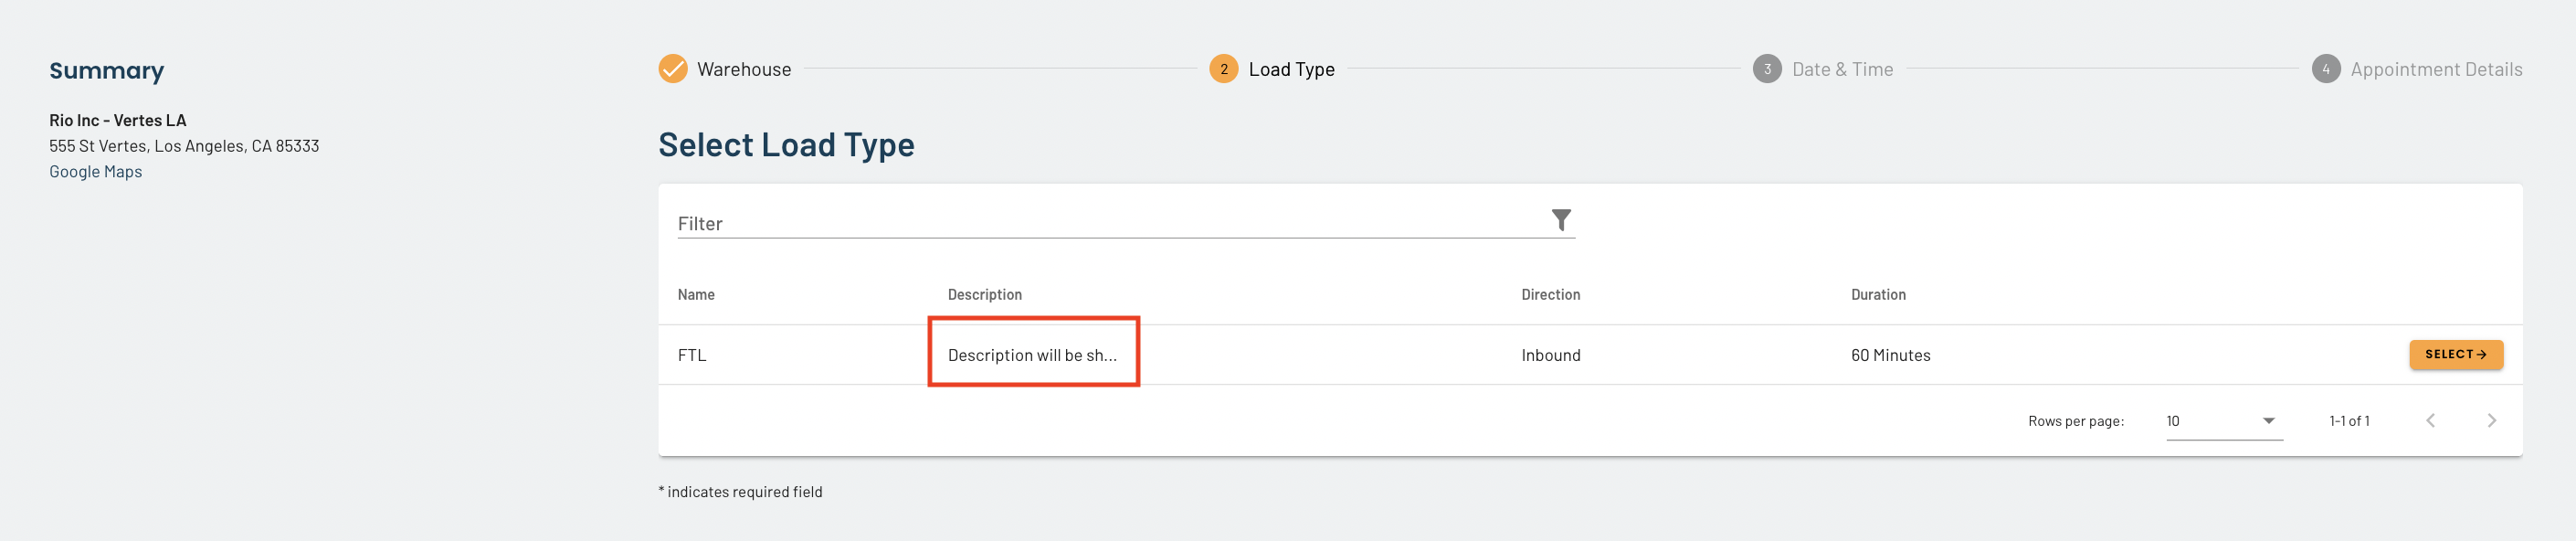Go to previous table page arrow
This screenshot has height=541, width=2576.
pos(2431,420)
